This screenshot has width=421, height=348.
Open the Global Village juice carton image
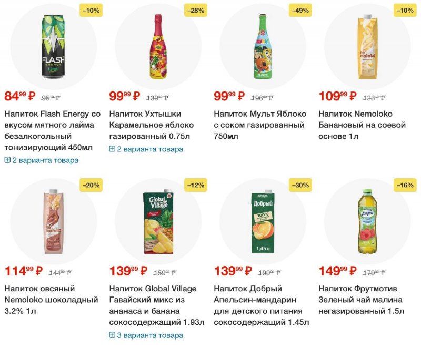point(158,222)
